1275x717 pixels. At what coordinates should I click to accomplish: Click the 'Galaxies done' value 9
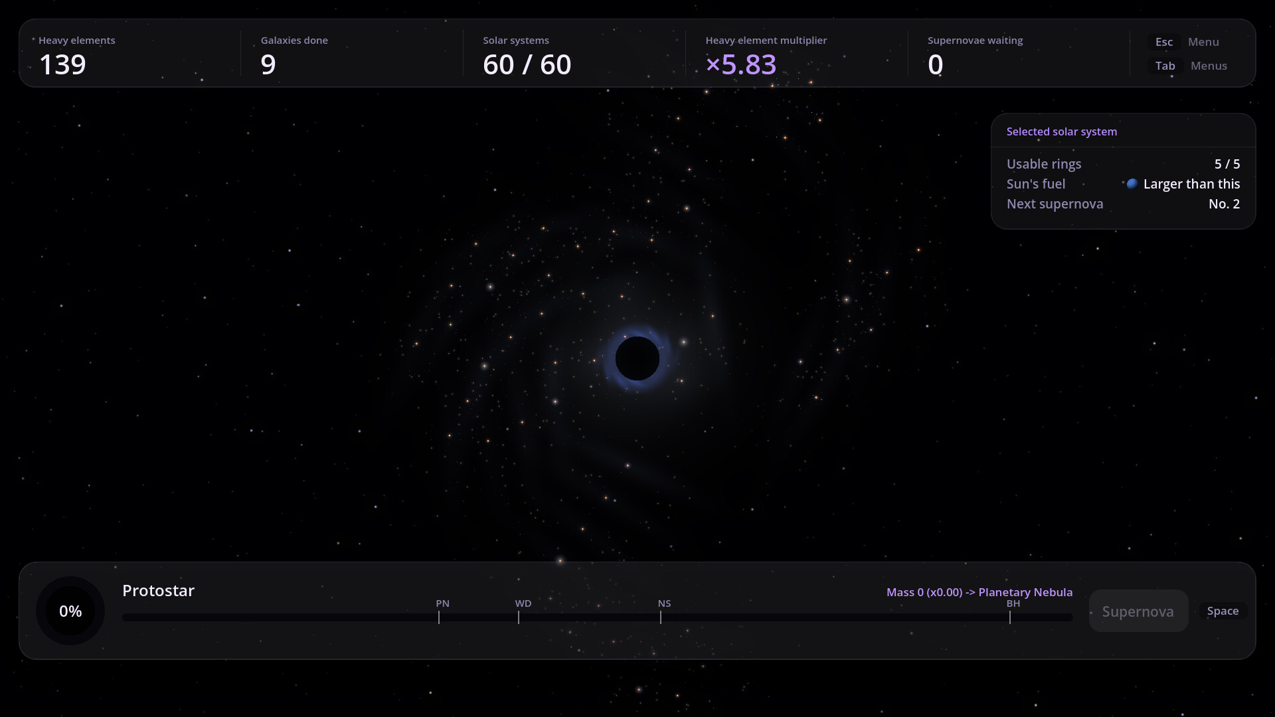(268, 65)
